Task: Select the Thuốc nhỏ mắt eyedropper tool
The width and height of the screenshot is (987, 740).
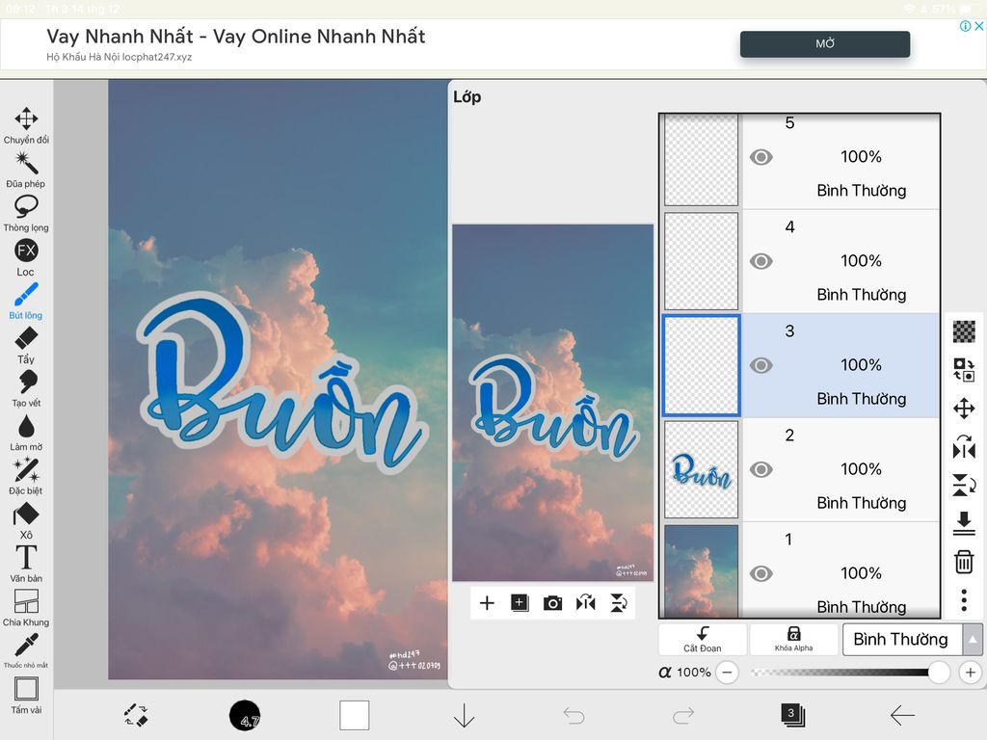Action: [26, 650]
